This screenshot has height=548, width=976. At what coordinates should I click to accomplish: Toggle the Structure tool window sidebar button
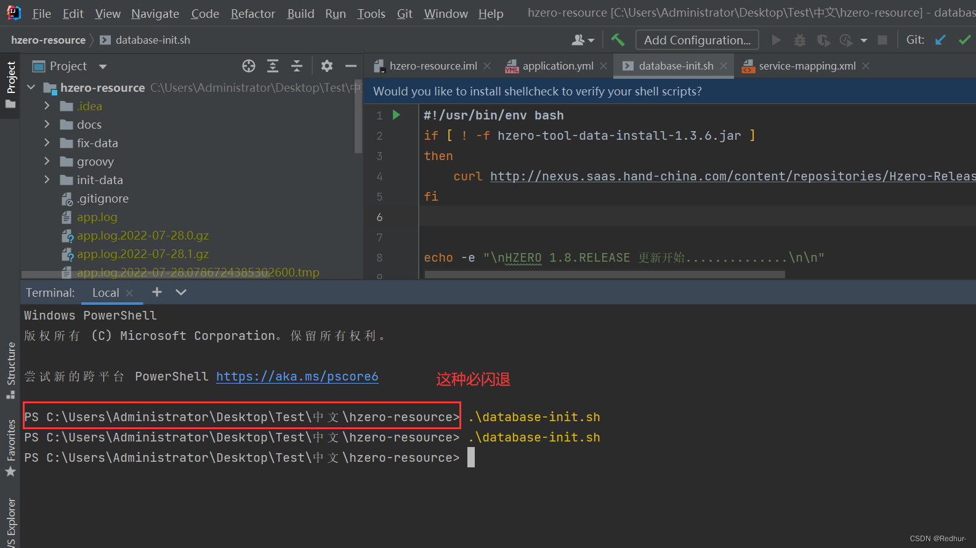click(x=10, y=370)
